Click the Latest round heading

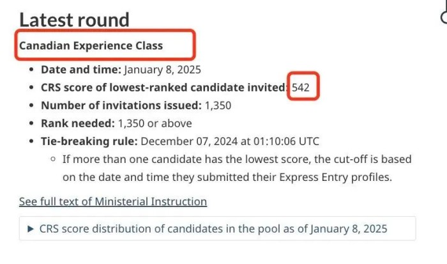(x=74, y=20)
